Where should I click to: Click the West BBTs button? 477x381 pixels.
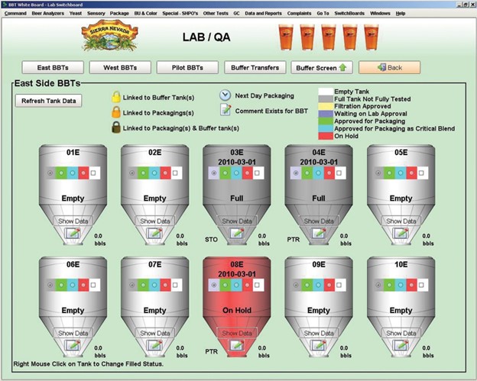point(120,67)
